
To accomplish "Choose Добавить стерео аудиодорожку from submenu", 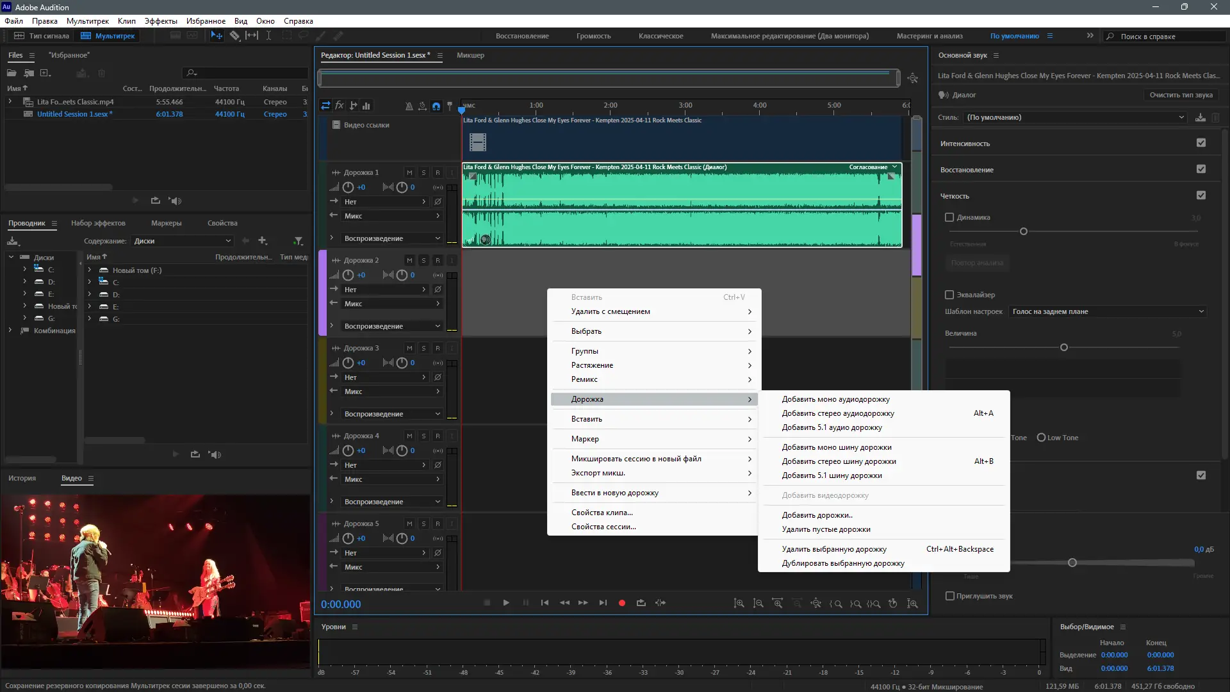I will click(x=838, y=413).
